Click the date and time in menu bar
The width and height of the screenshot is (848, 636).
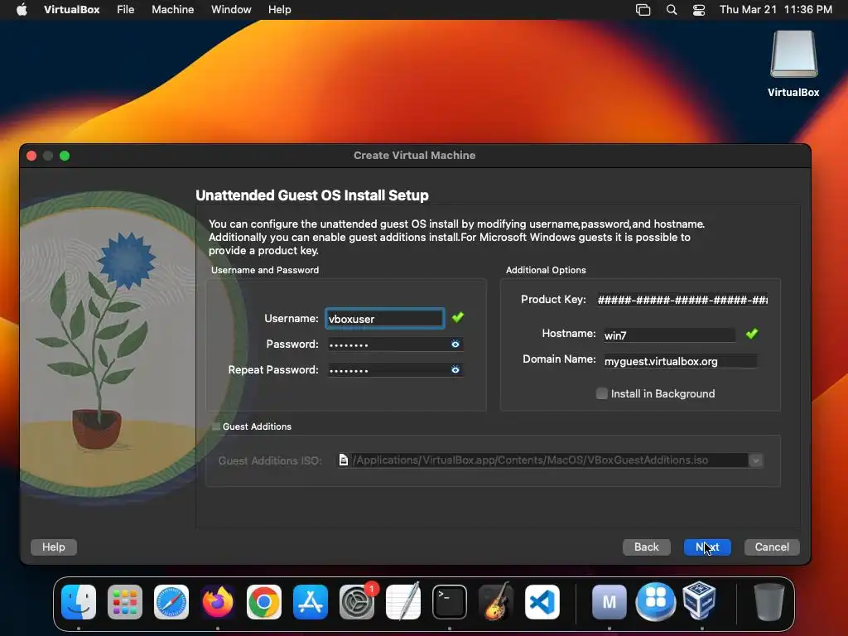(775, 10)
